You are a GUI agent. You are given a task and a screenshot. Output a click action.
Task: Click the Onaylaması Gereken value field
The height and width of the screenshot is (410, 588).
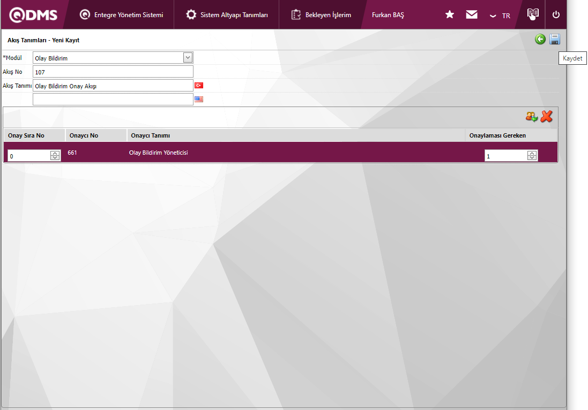pos(505,156)
